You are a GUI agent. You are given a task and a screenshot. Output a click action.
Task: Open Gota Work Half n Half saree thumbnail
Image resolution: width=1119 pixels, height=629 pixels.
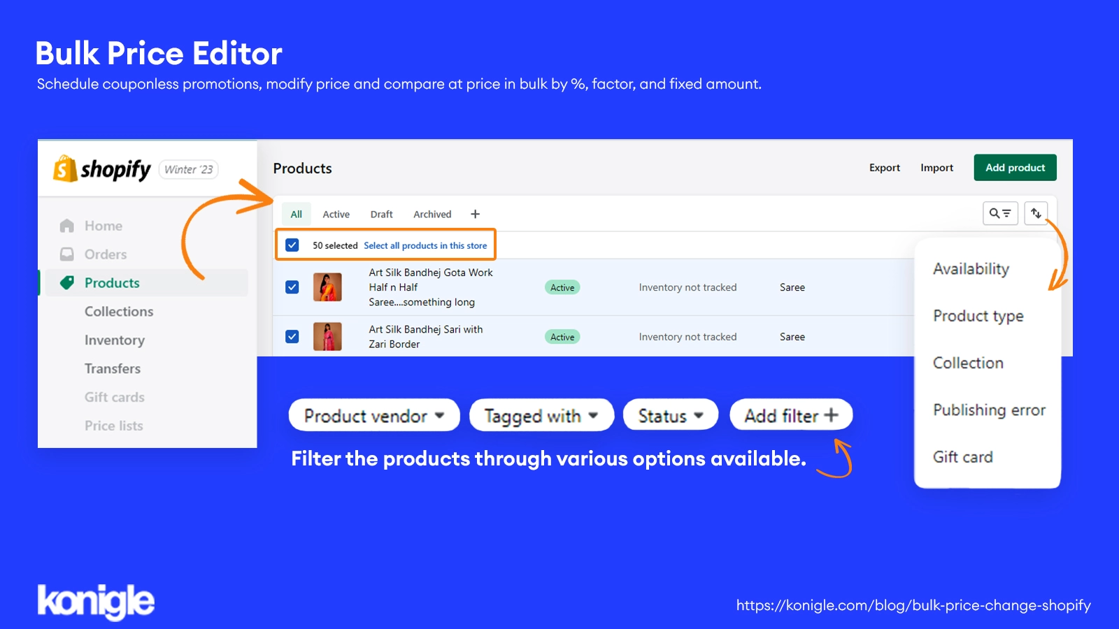pos(327,287)
